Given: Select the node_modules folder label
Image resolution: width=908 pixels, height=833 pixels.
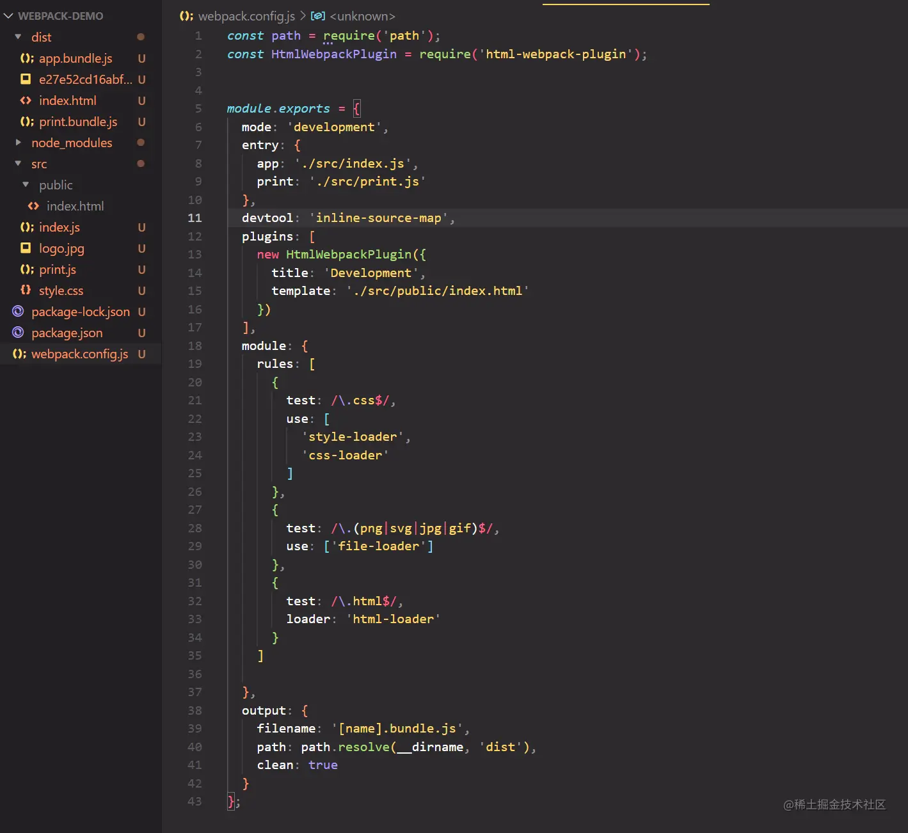Looking at the screenshot, I should (72, 143).
